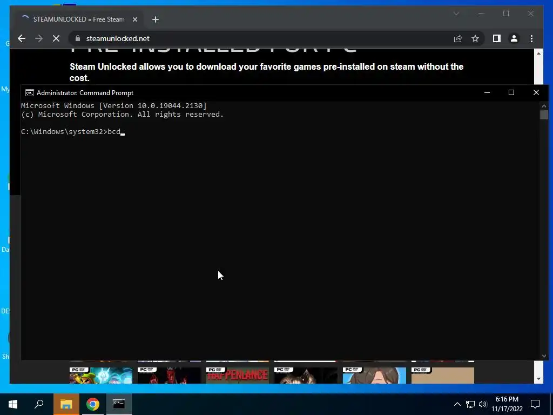Open the volume tray icon

pos(483,404)
